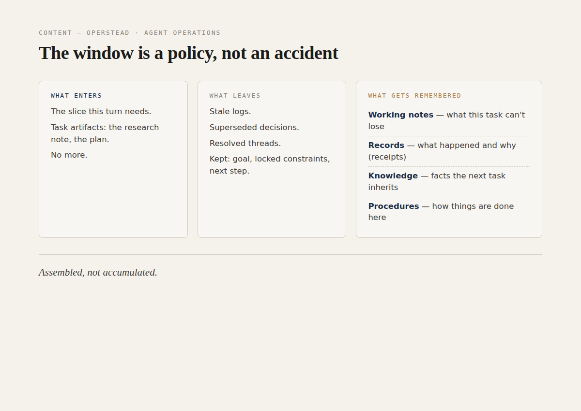Click the 'Resolved threads.' line
Viewport: 581px width, 411px height.
pyautogui.click(x=245, y=144)
